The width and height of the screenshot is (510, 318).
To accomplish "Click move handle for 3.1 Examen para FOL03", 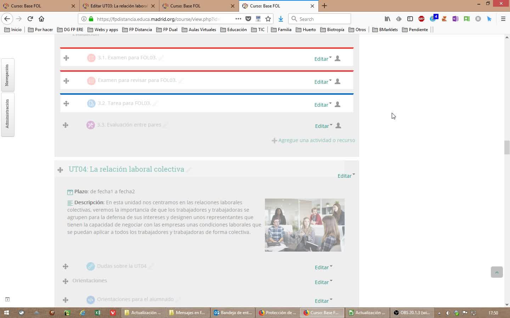I will tap(66, 58).
